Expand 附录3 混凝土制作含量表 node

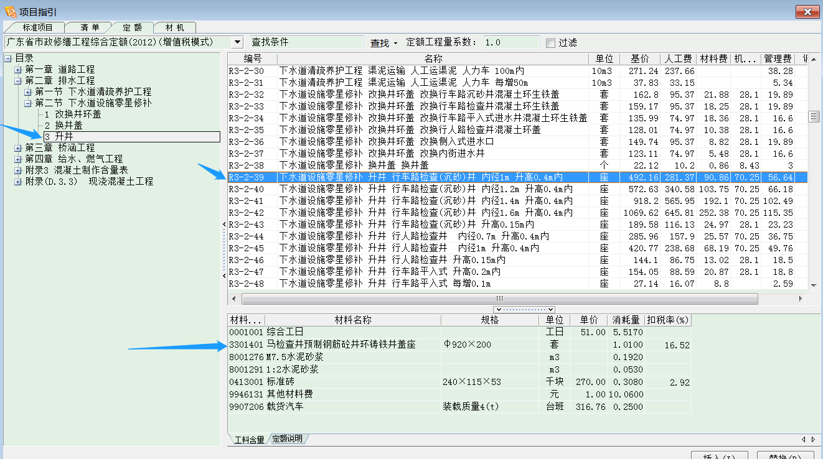coord(18,170)
